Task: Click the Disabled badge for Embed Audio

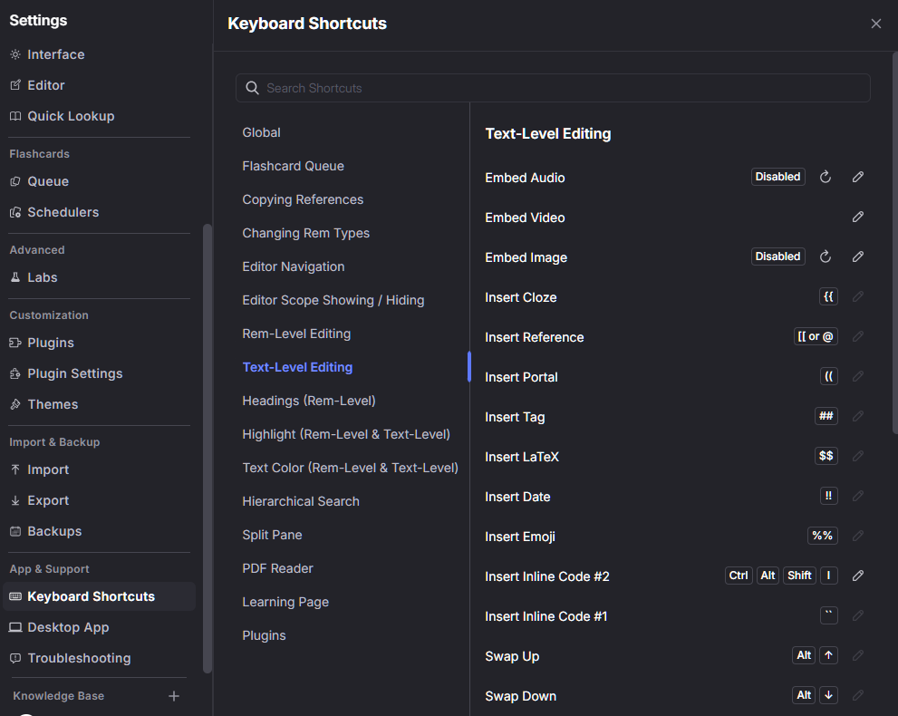Action: (777, 177)
